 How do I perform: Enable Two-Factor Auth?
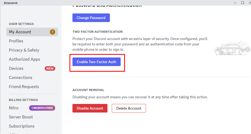click(x=96, y=62)
